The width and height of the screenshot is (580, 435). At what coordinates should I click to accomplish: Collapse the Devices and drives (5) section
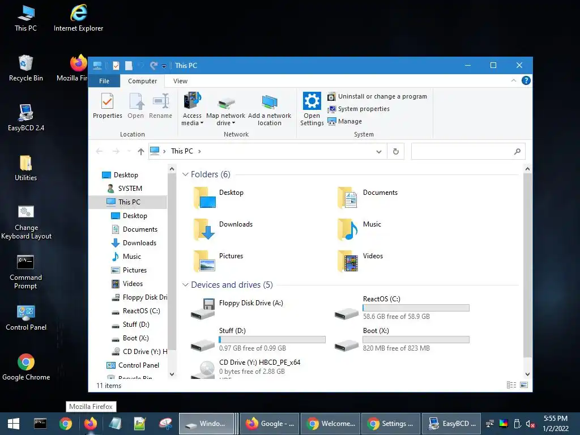click(185, 285)
